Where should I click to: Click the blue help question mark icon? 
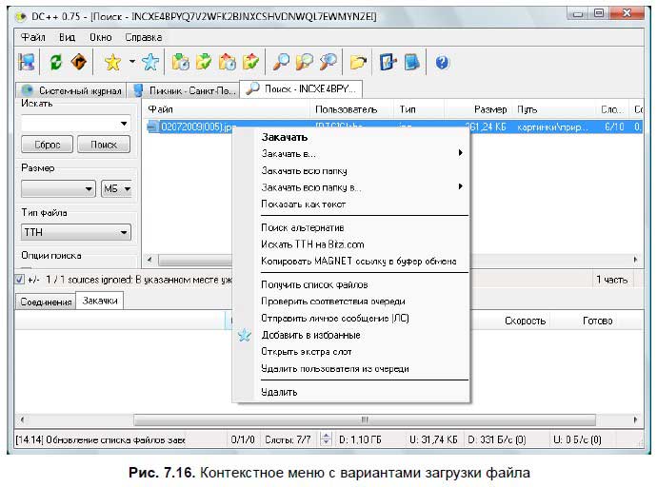coord(442,63)
